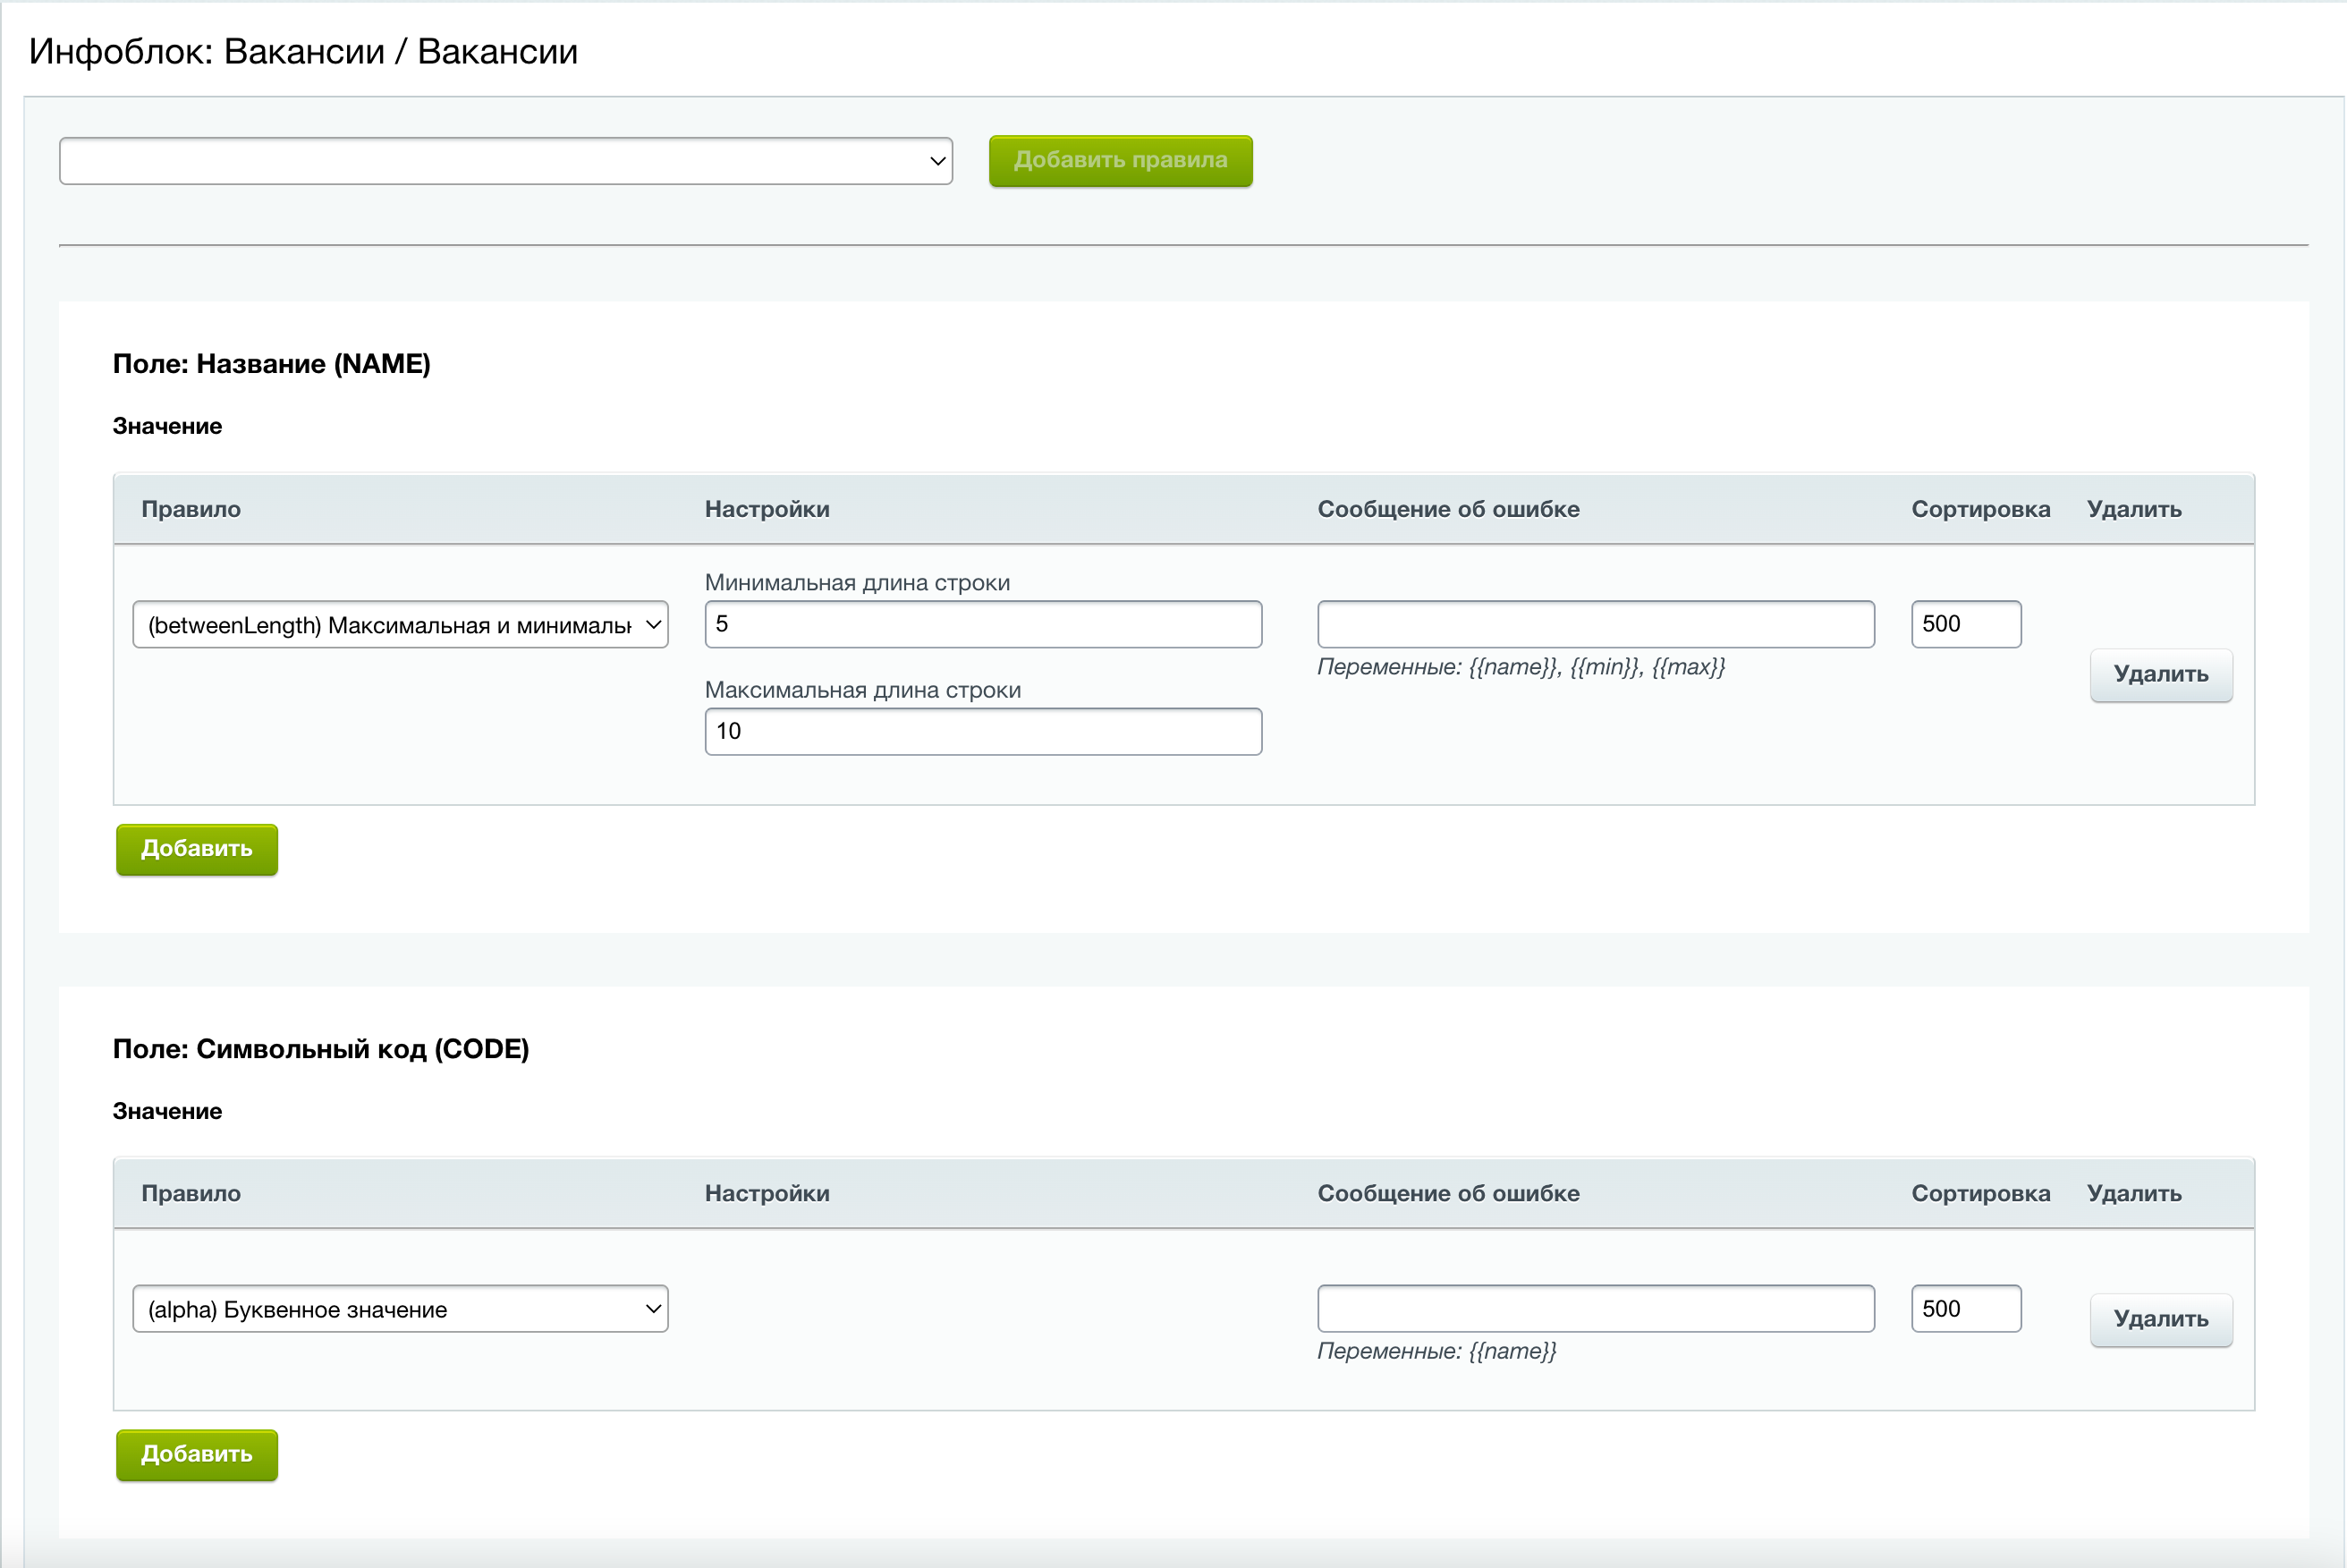Screen dimensions: 2347x1568
Task: Click the 'Сортировка' column header in the NAME table
Action: [1980, 509]
